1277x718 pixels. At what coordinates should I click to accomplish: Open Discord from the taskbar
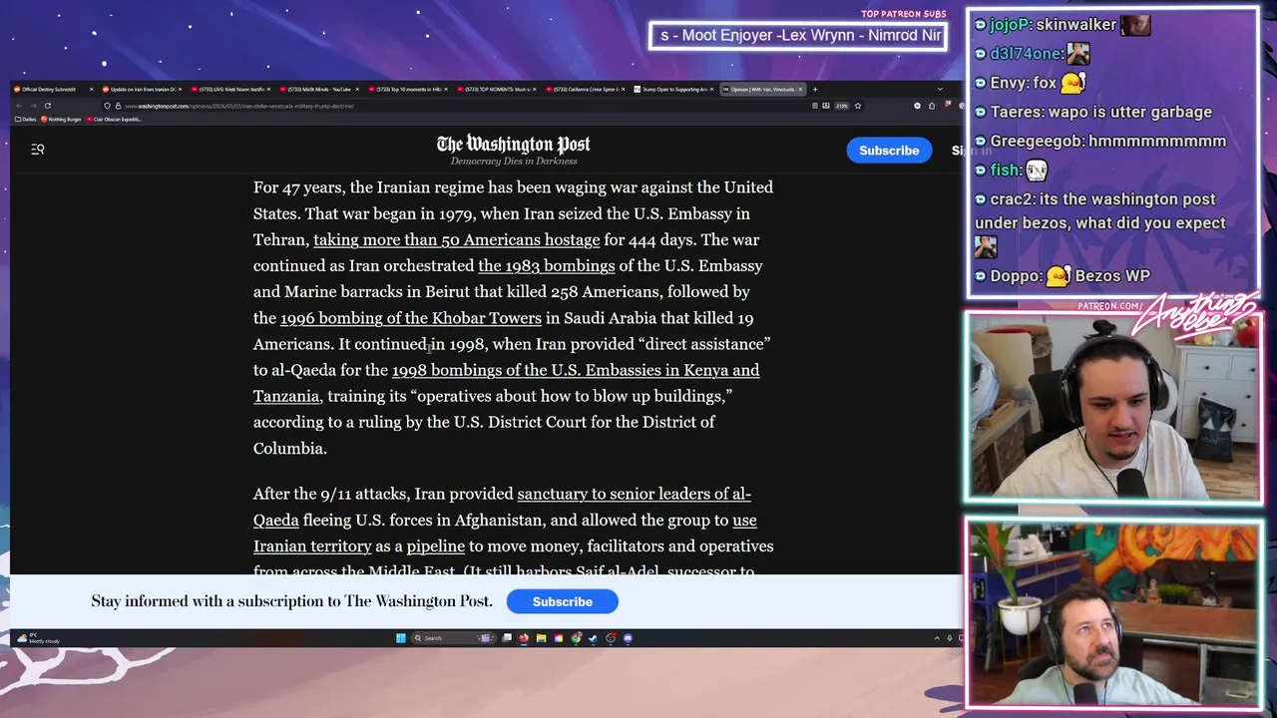point(628,638)
